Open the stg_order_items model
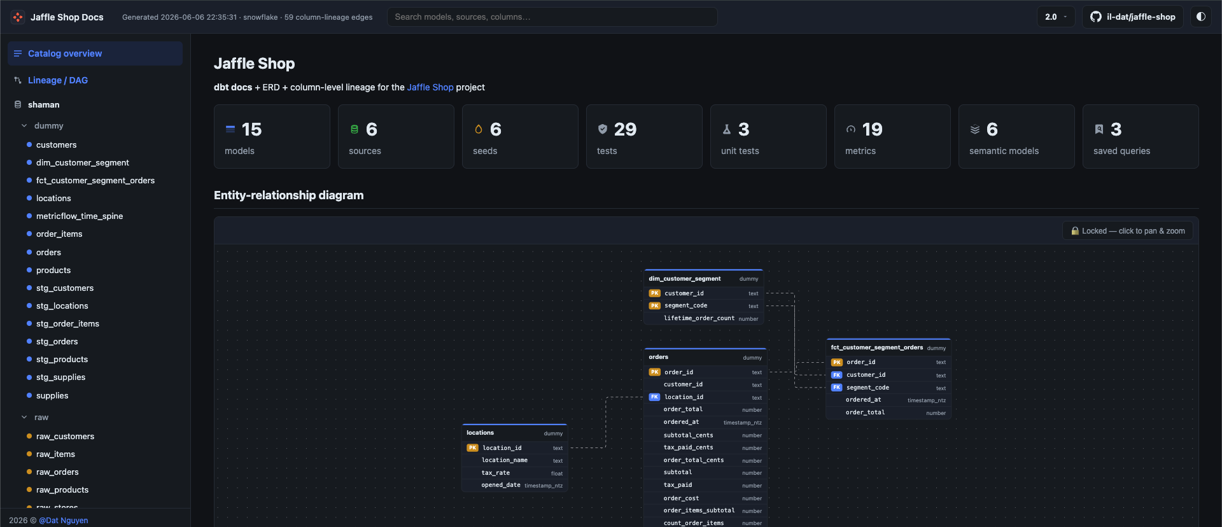 pos(67,324)
